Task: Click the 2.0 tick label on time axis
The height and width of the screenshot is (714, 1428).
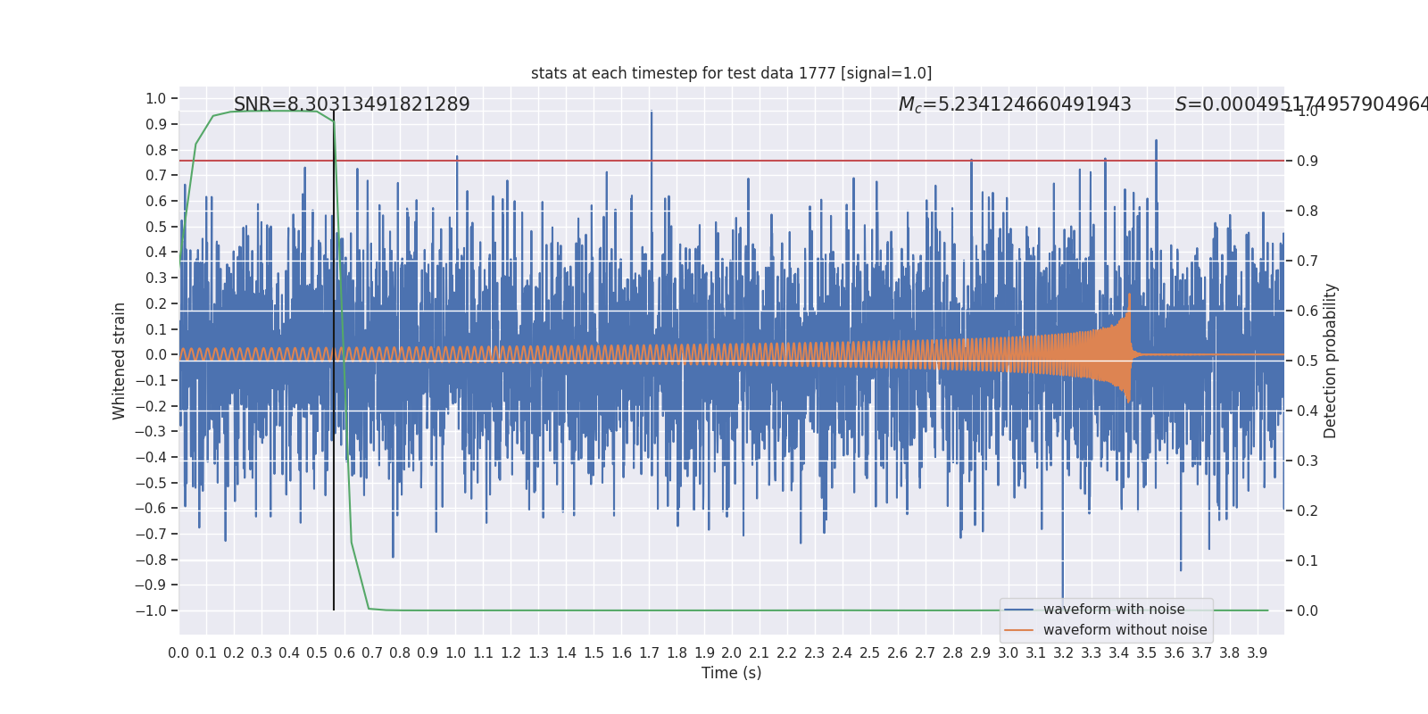Action: pos(731,653)
